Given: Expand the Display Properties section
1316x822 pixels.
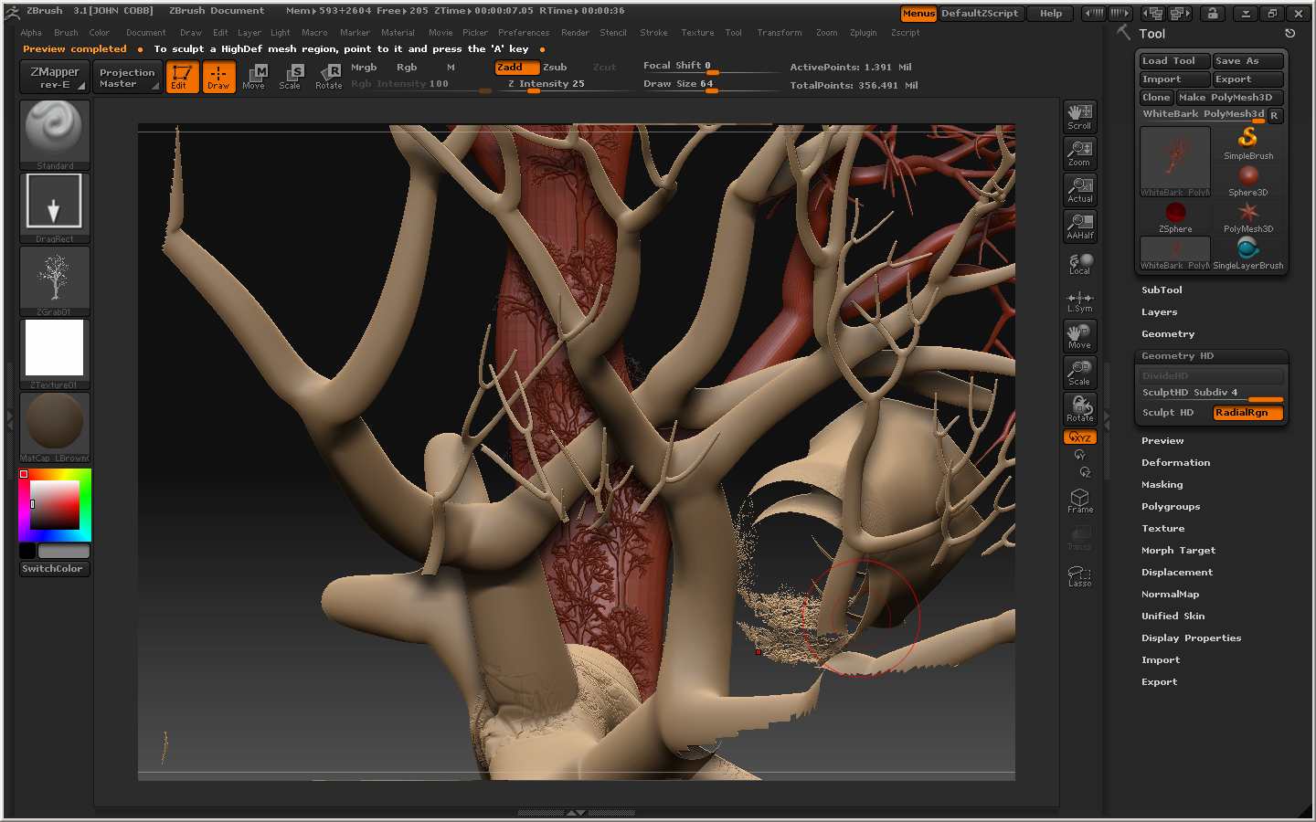Looking at the screenshot, I should point(1191,638).
